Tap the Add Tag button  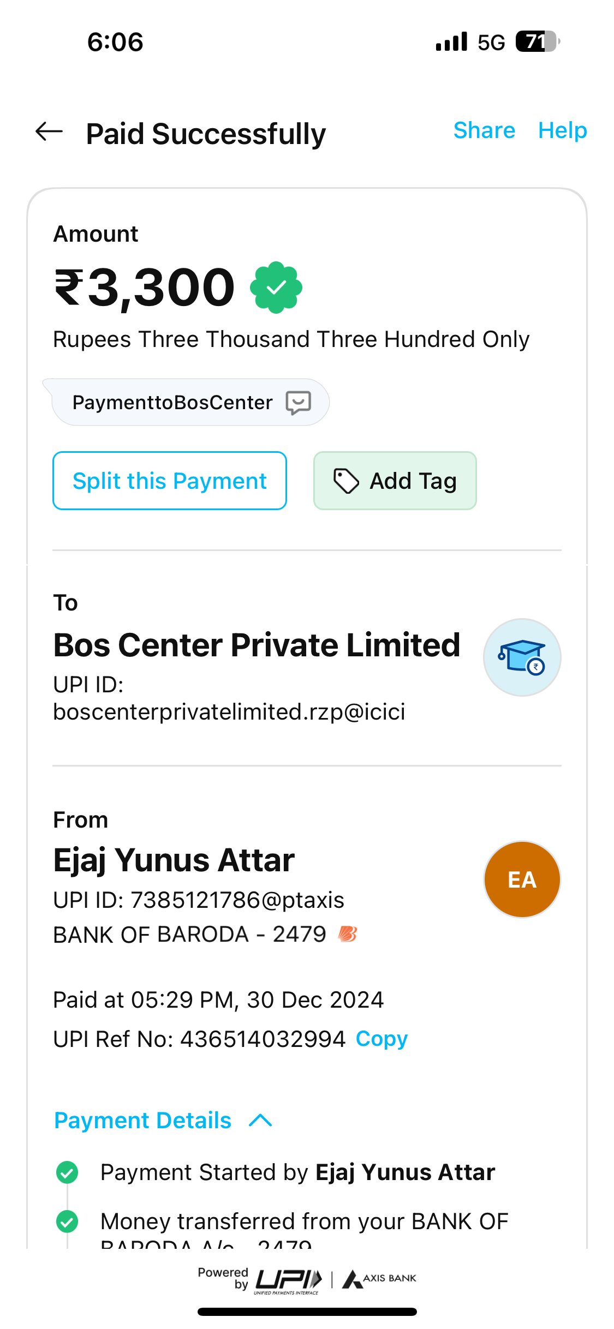pyautogui.click(x=395, y=481)
